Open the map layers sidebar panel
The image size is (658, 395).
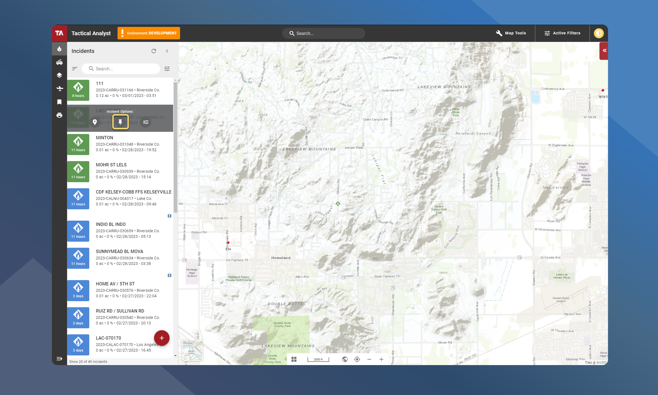[59, 75]
